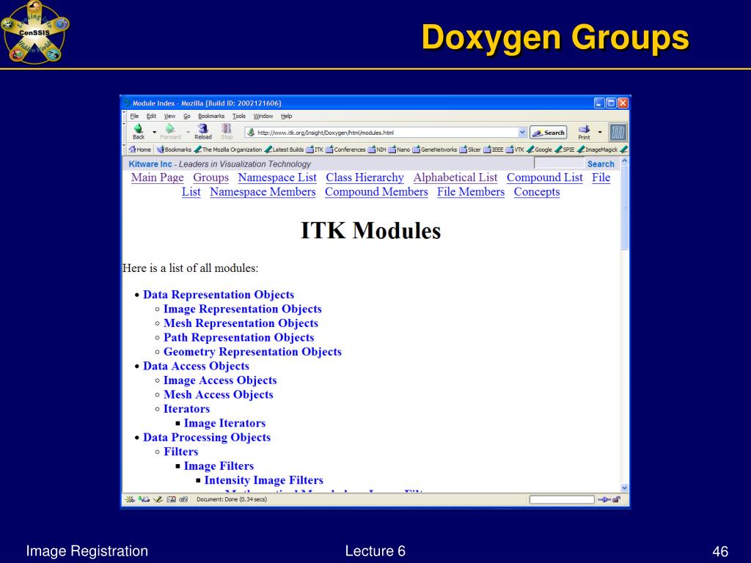Open the Forward button history dropdown arrow
This screenshot has width=751, height=563.
(x=188, y=132)
